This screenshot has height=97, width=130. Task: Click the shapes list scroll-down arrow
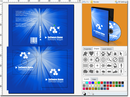125,72
